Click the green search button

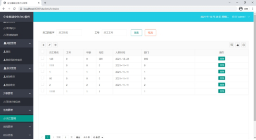pos(136,33)
